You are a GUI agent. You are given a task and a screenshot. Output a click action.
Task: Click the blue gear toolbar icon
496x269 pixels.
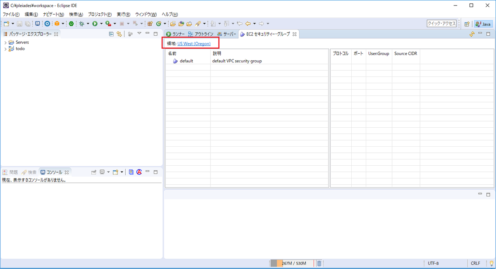coord(47,24)
